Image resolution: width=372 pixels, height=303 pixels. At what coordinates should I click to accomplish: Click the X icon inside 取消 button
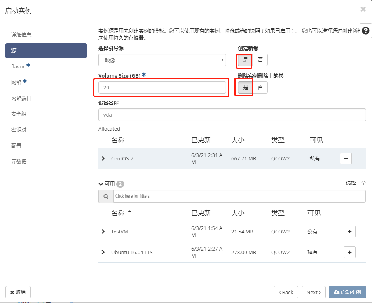[x=11, y=292]
